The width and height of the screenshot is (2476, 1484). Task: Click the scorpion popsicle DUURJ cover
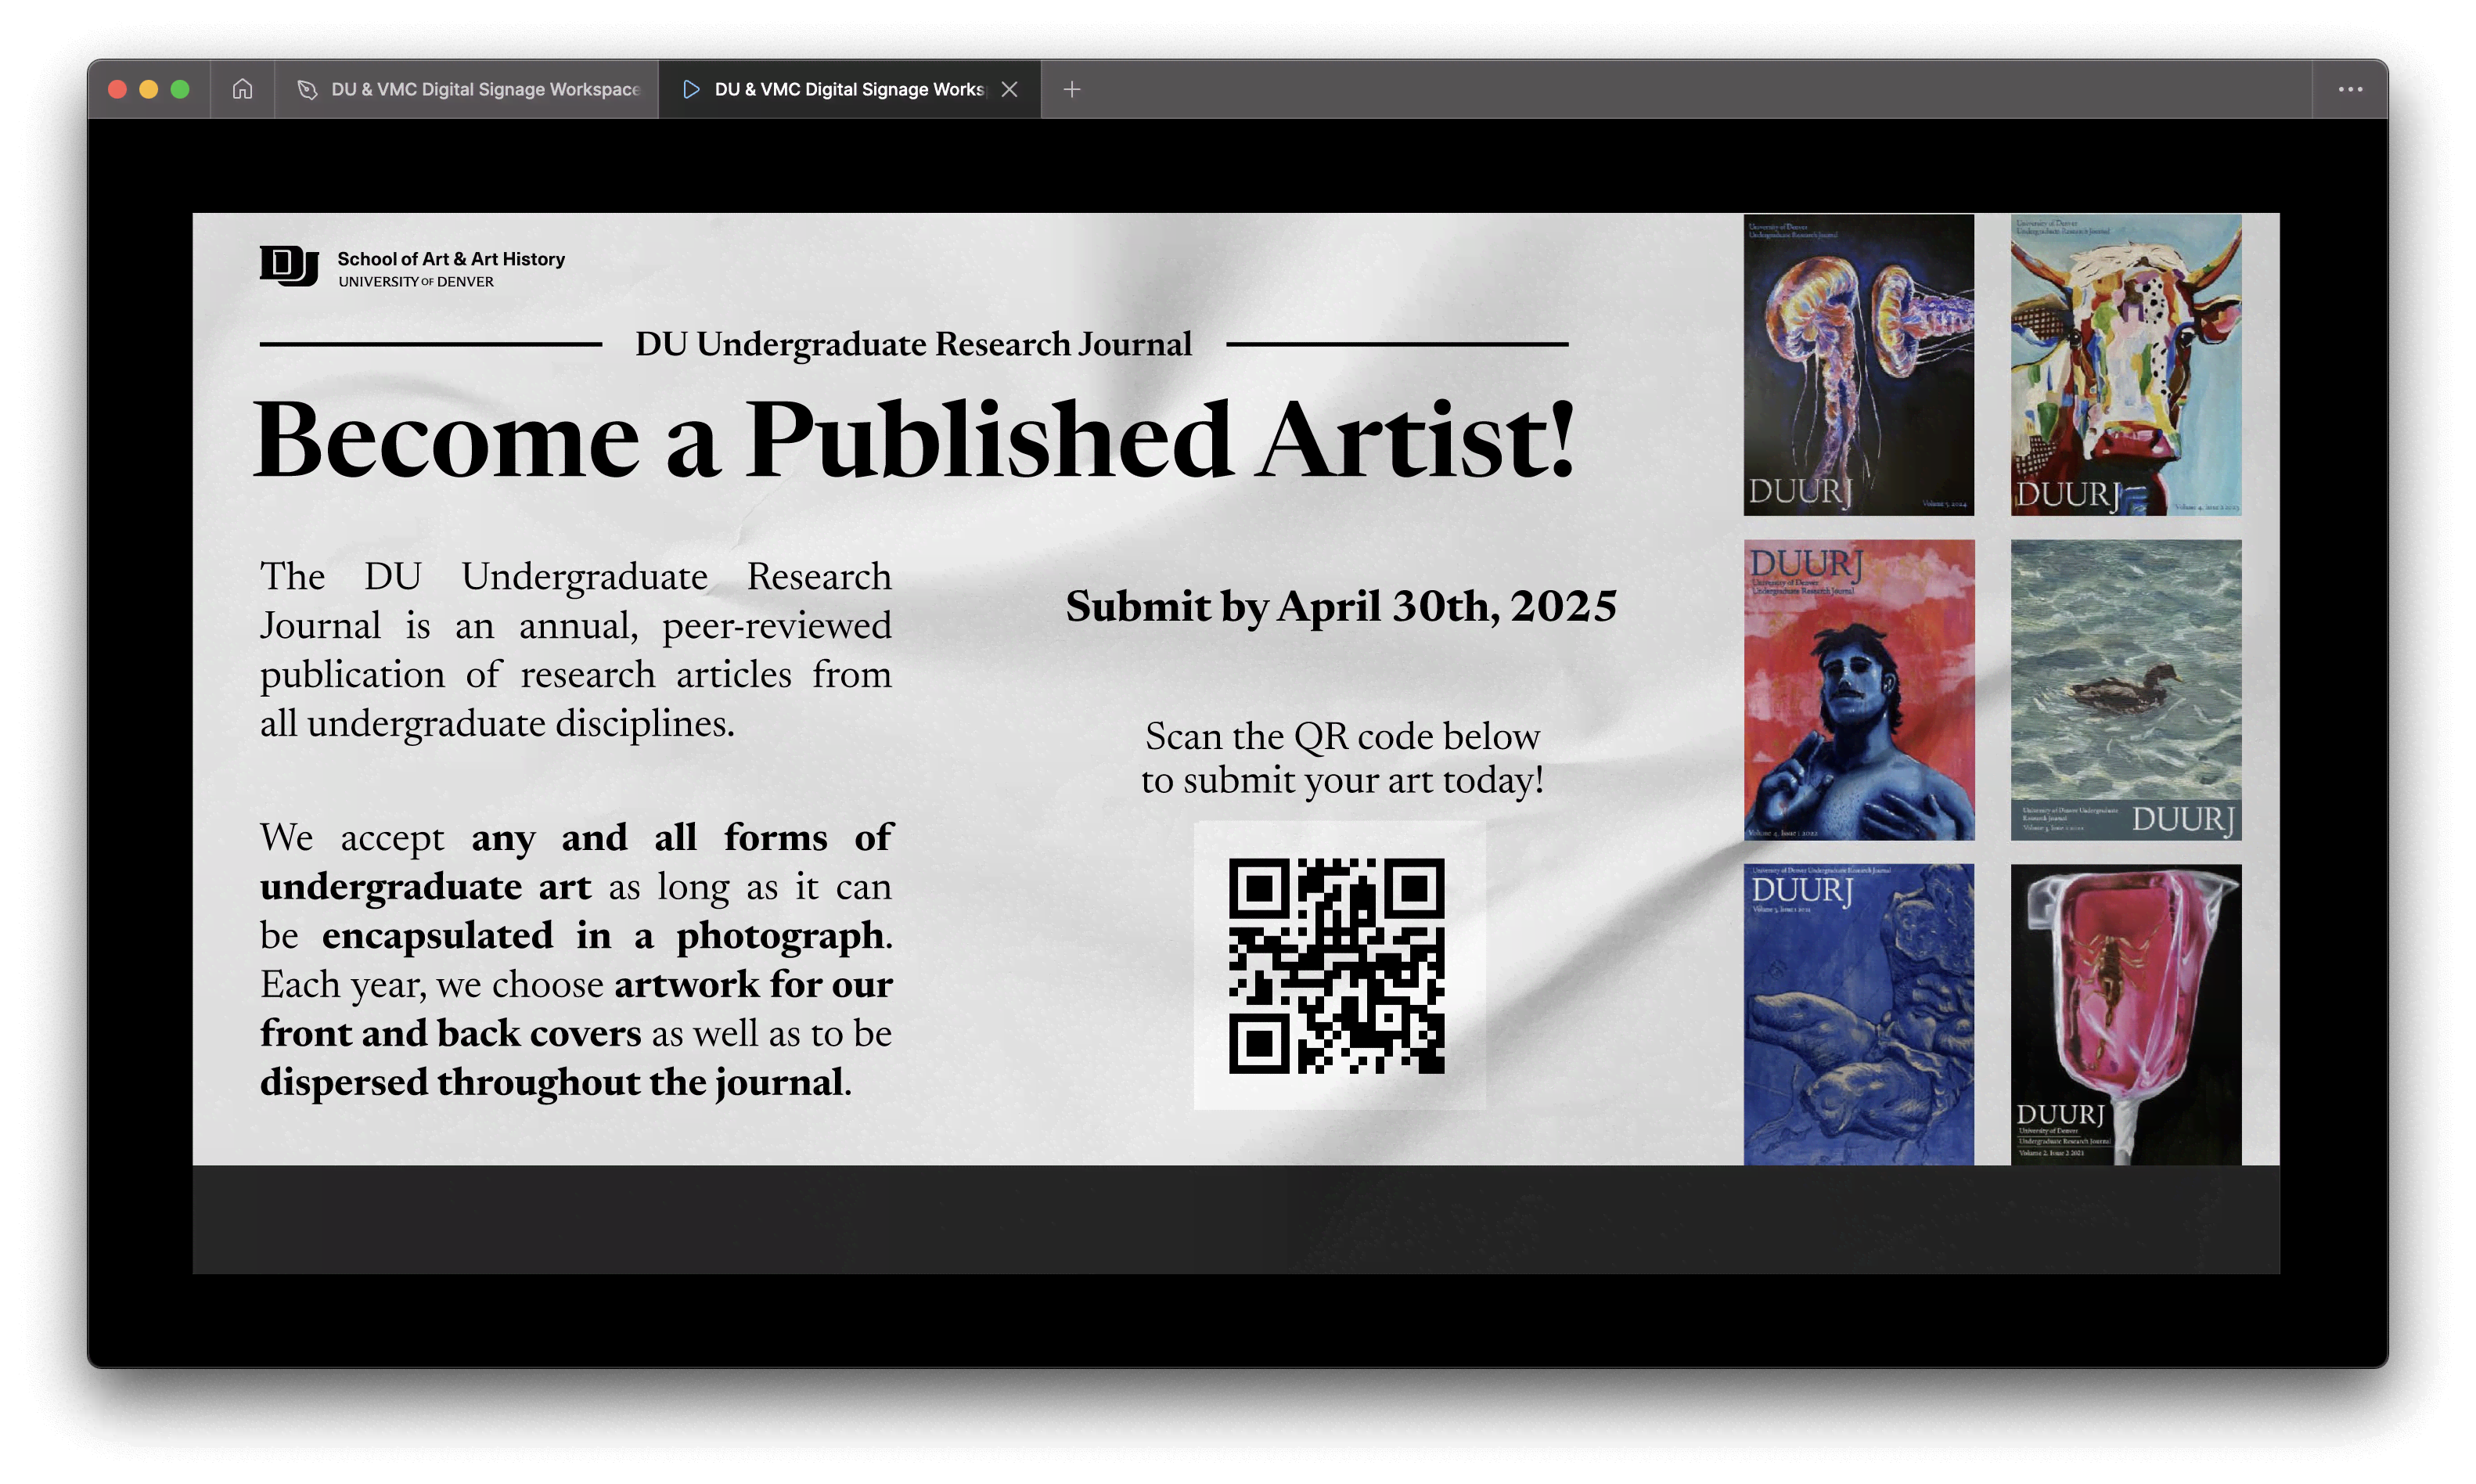(2125, 1014)
